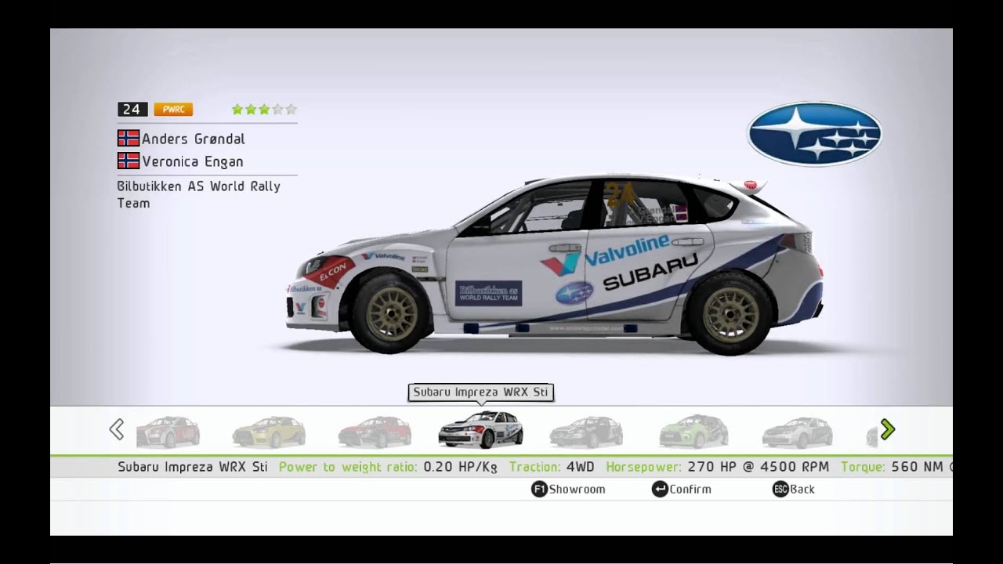The image size is (1003, 564).
Task: Click the Torque 560 NM stat
Action: click(896, 467)
